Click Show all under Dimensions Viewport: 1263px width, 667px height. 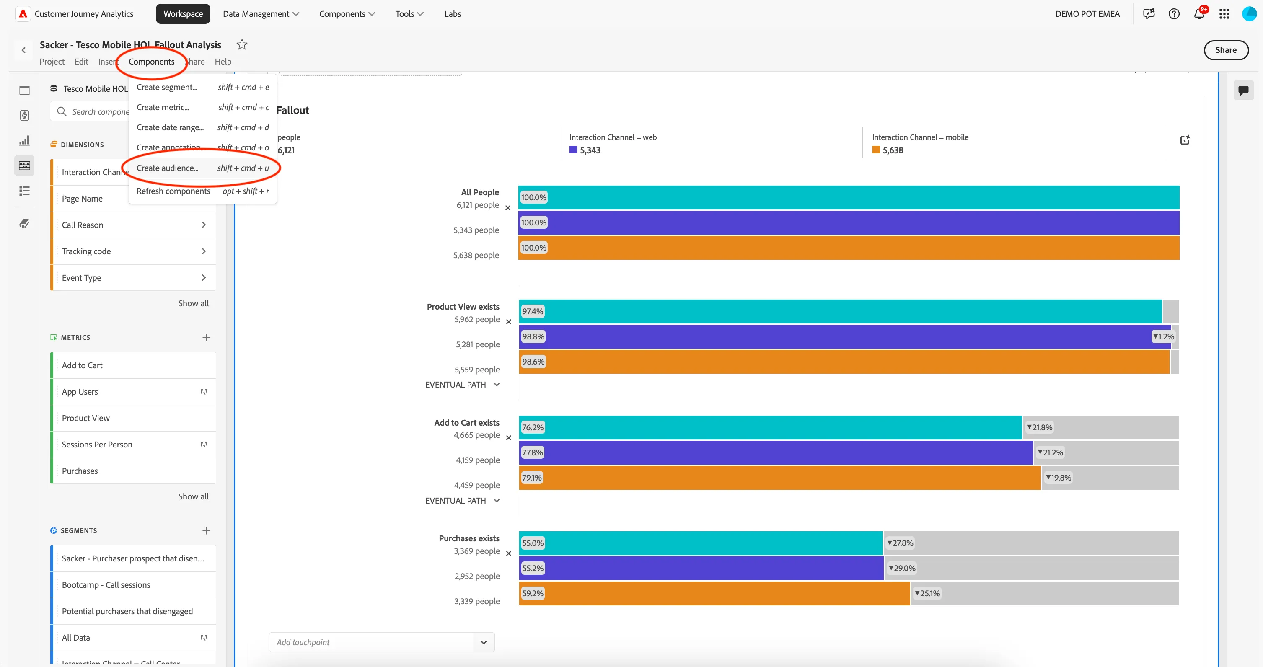click(193, 303)
